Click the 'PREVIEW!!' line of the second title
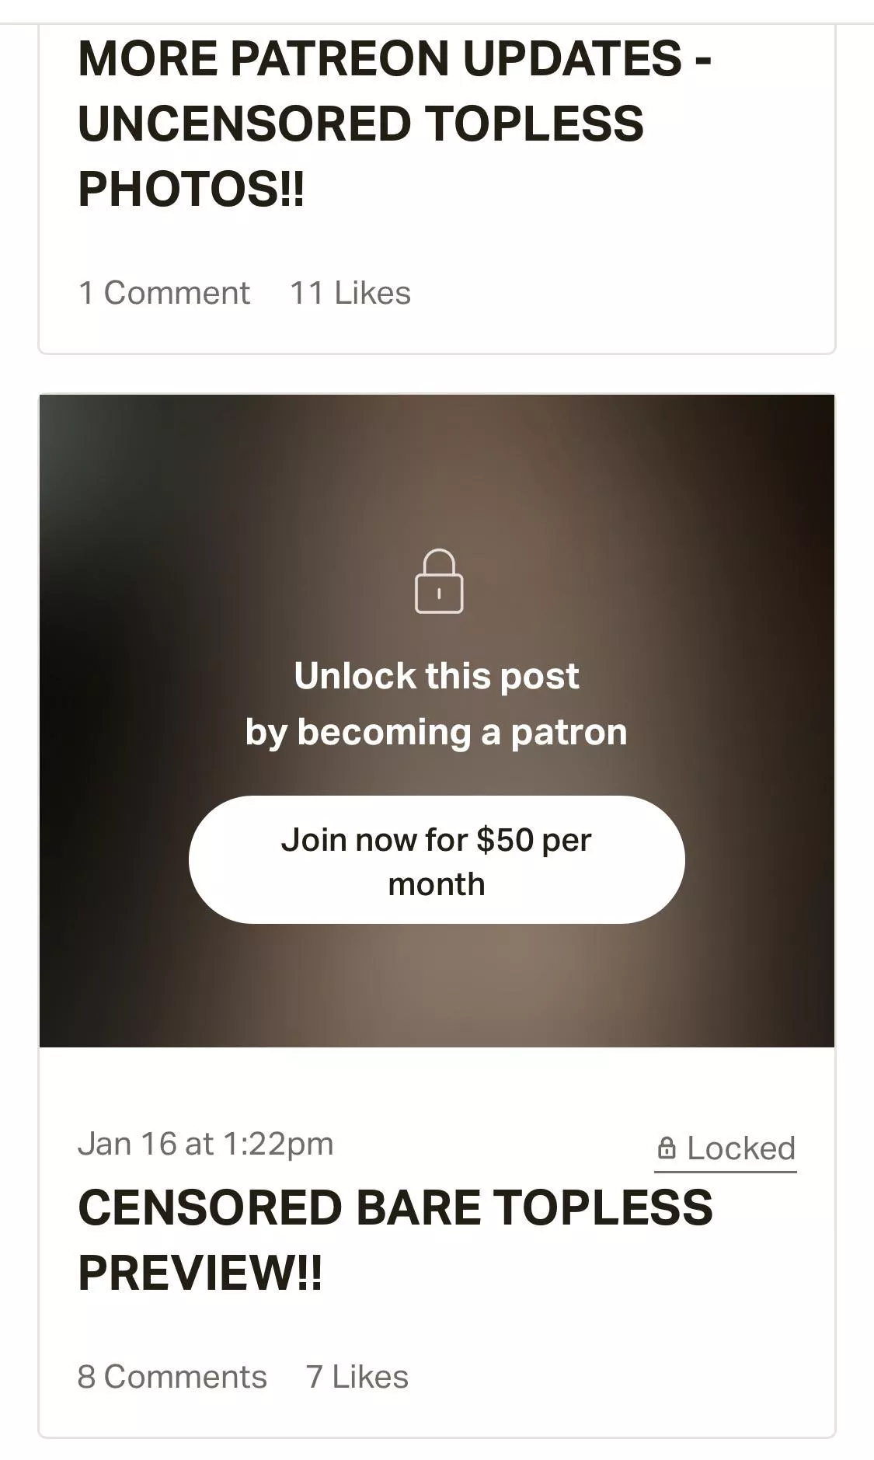This screenshot has width=874, height=1460. [x=200, y=1272]
